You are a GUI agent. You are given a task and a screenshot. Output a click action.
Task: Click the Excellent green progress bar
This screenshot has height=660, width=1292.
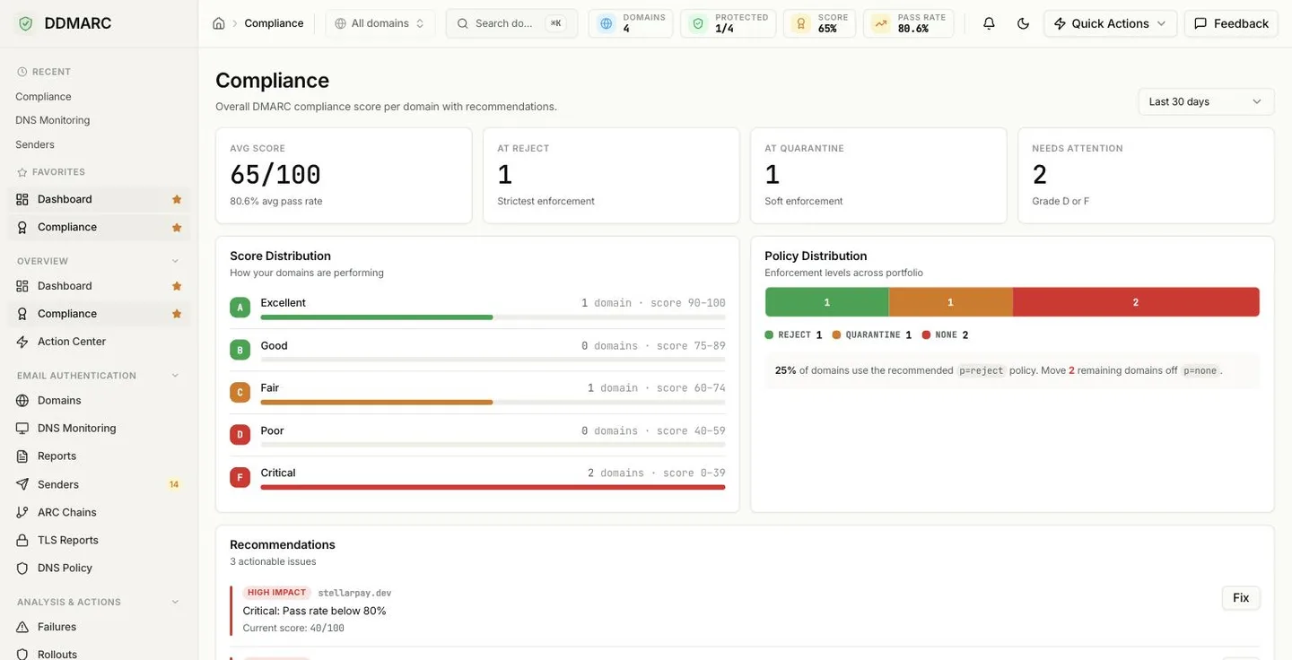click(377, 317)
